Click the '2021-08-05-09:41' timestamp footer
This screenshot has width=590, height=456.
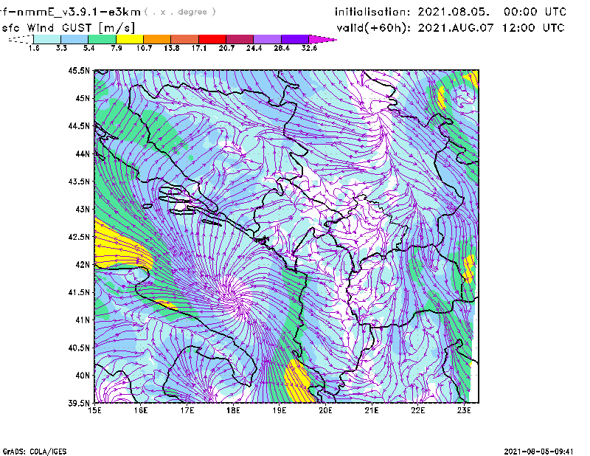pyautogui.click(x=538, y=452)
